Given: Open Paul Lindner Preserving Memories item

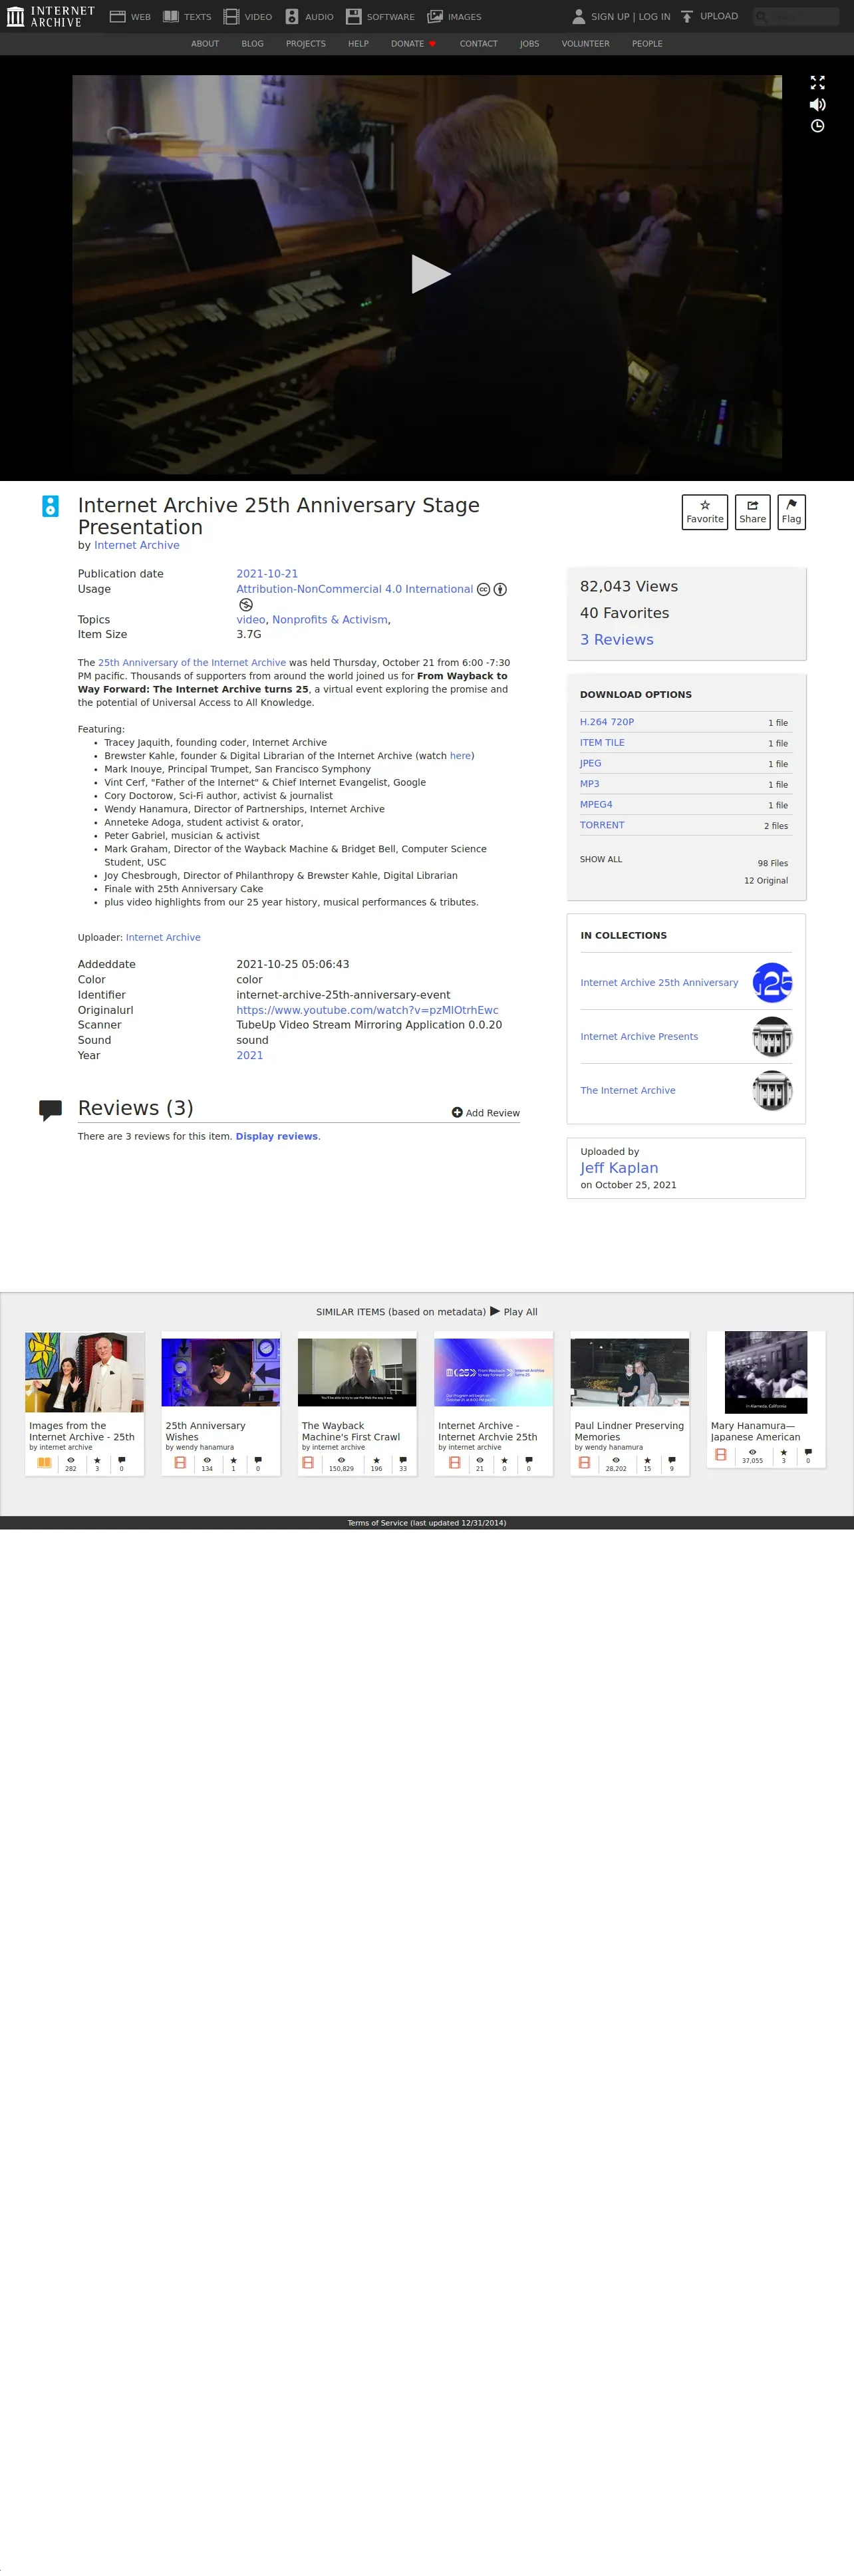Looking at the screenshot, I should click(x=629, y=1403).
